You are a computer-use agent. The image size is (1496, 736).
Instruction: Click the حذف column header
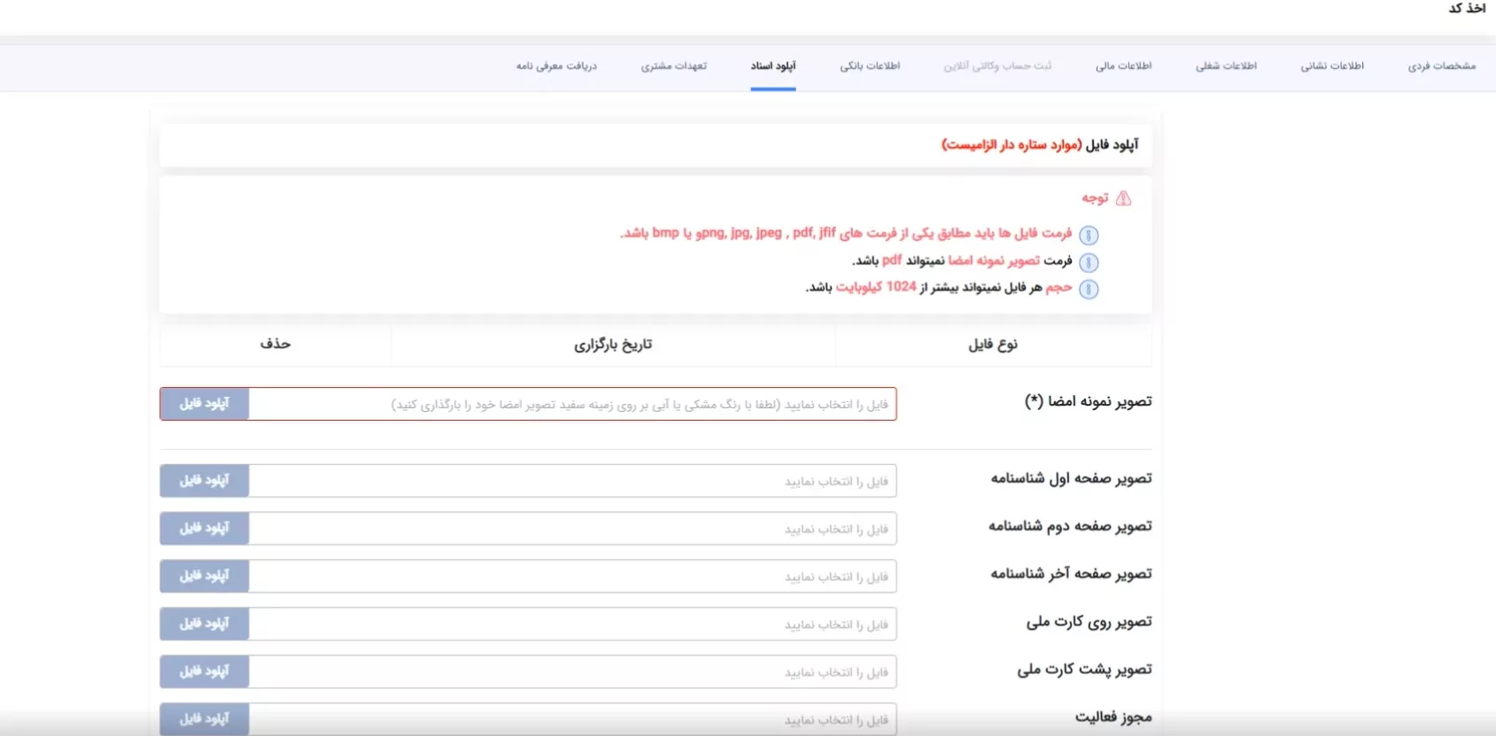point(275,344)
